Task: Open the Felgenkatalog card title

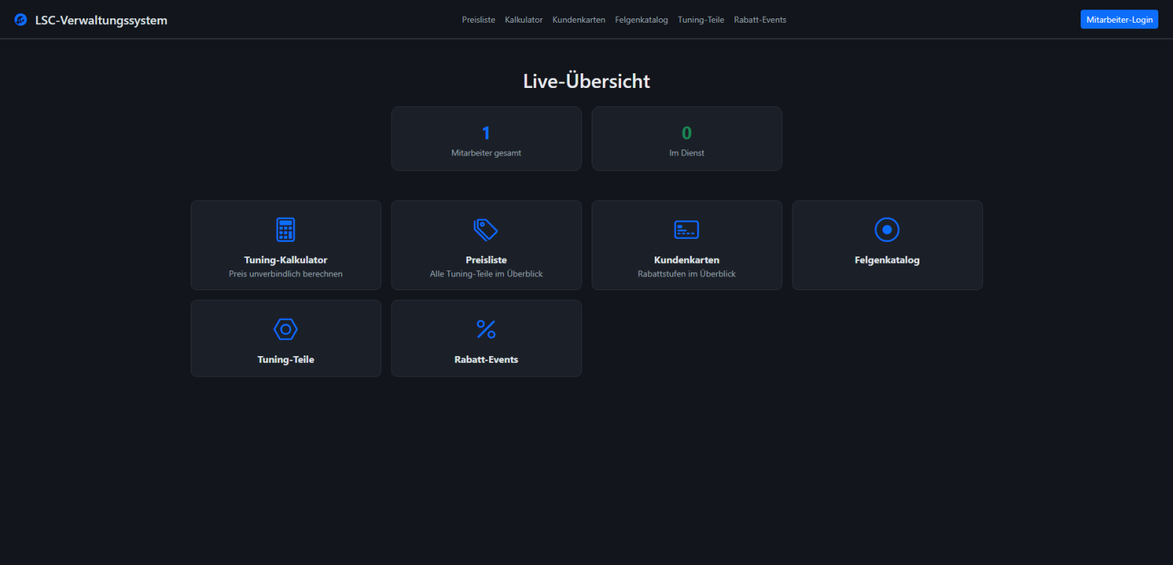Action: (x=887, y=260)
